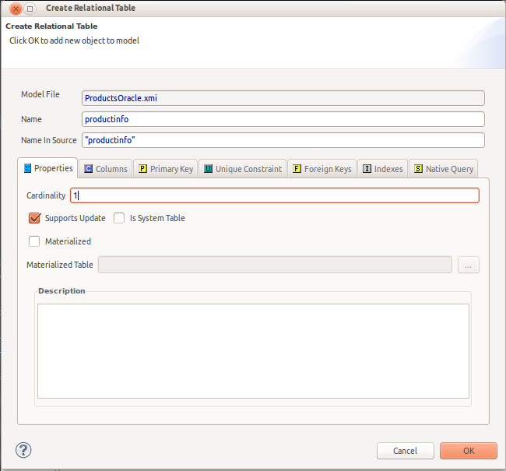Viewport: 506px width, 471px height.
Task: Check the Materialized checkbox
Action: pos(34,241)
